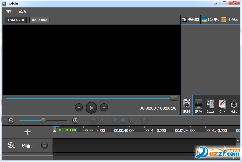Click the timeline zoom slider knob
Image resolution: width=242 pixels, height=162 pixels.
click(x=43, y=121)
